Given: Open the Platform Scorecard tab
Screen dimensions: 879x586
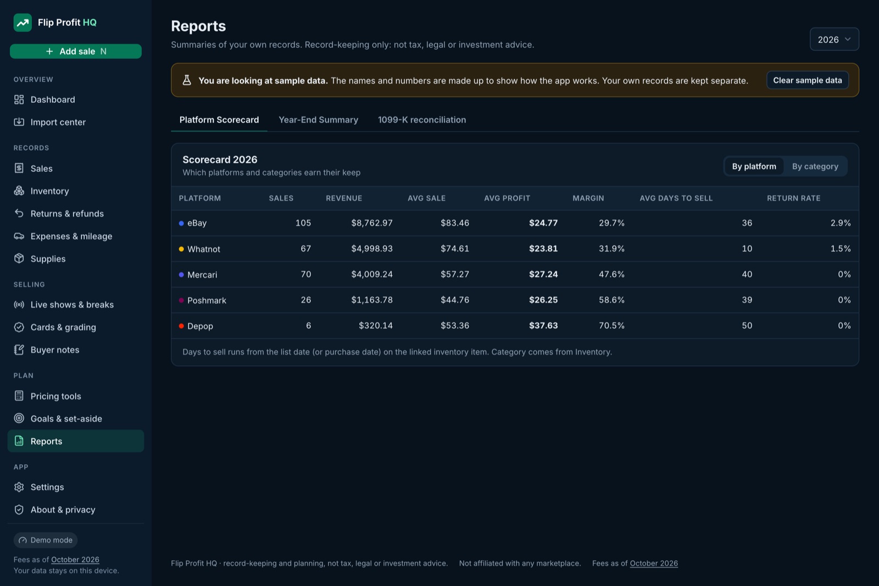Looking at the screenshot, I should click(x=219, y=120).
